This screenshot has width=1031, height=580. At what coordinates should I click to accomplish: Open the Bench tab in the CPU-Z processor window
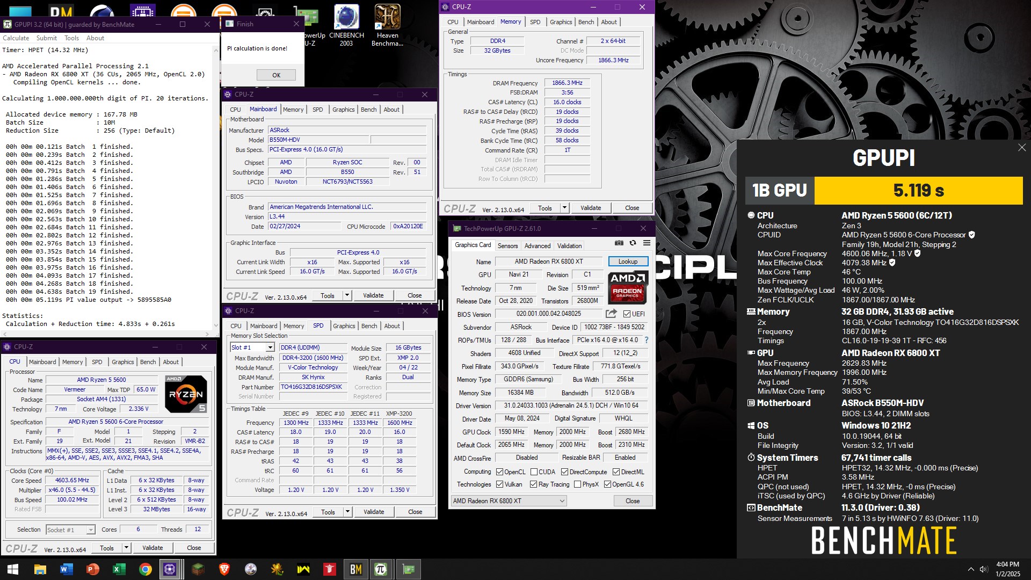[x=148, y=362]
